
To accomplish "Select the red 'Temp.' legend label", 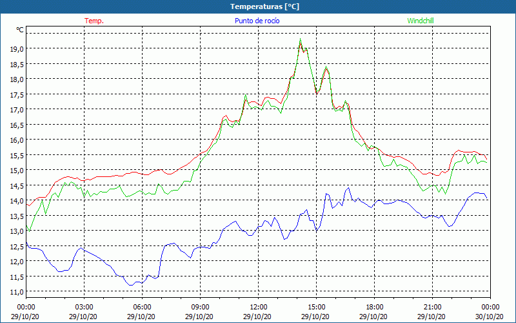I will pyautogui.click(x=94, y=21).
